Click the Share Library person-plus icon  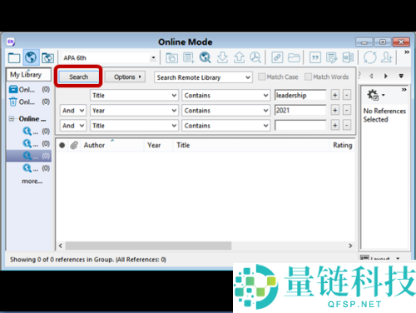pyautogui.click(x=387, y=57)
